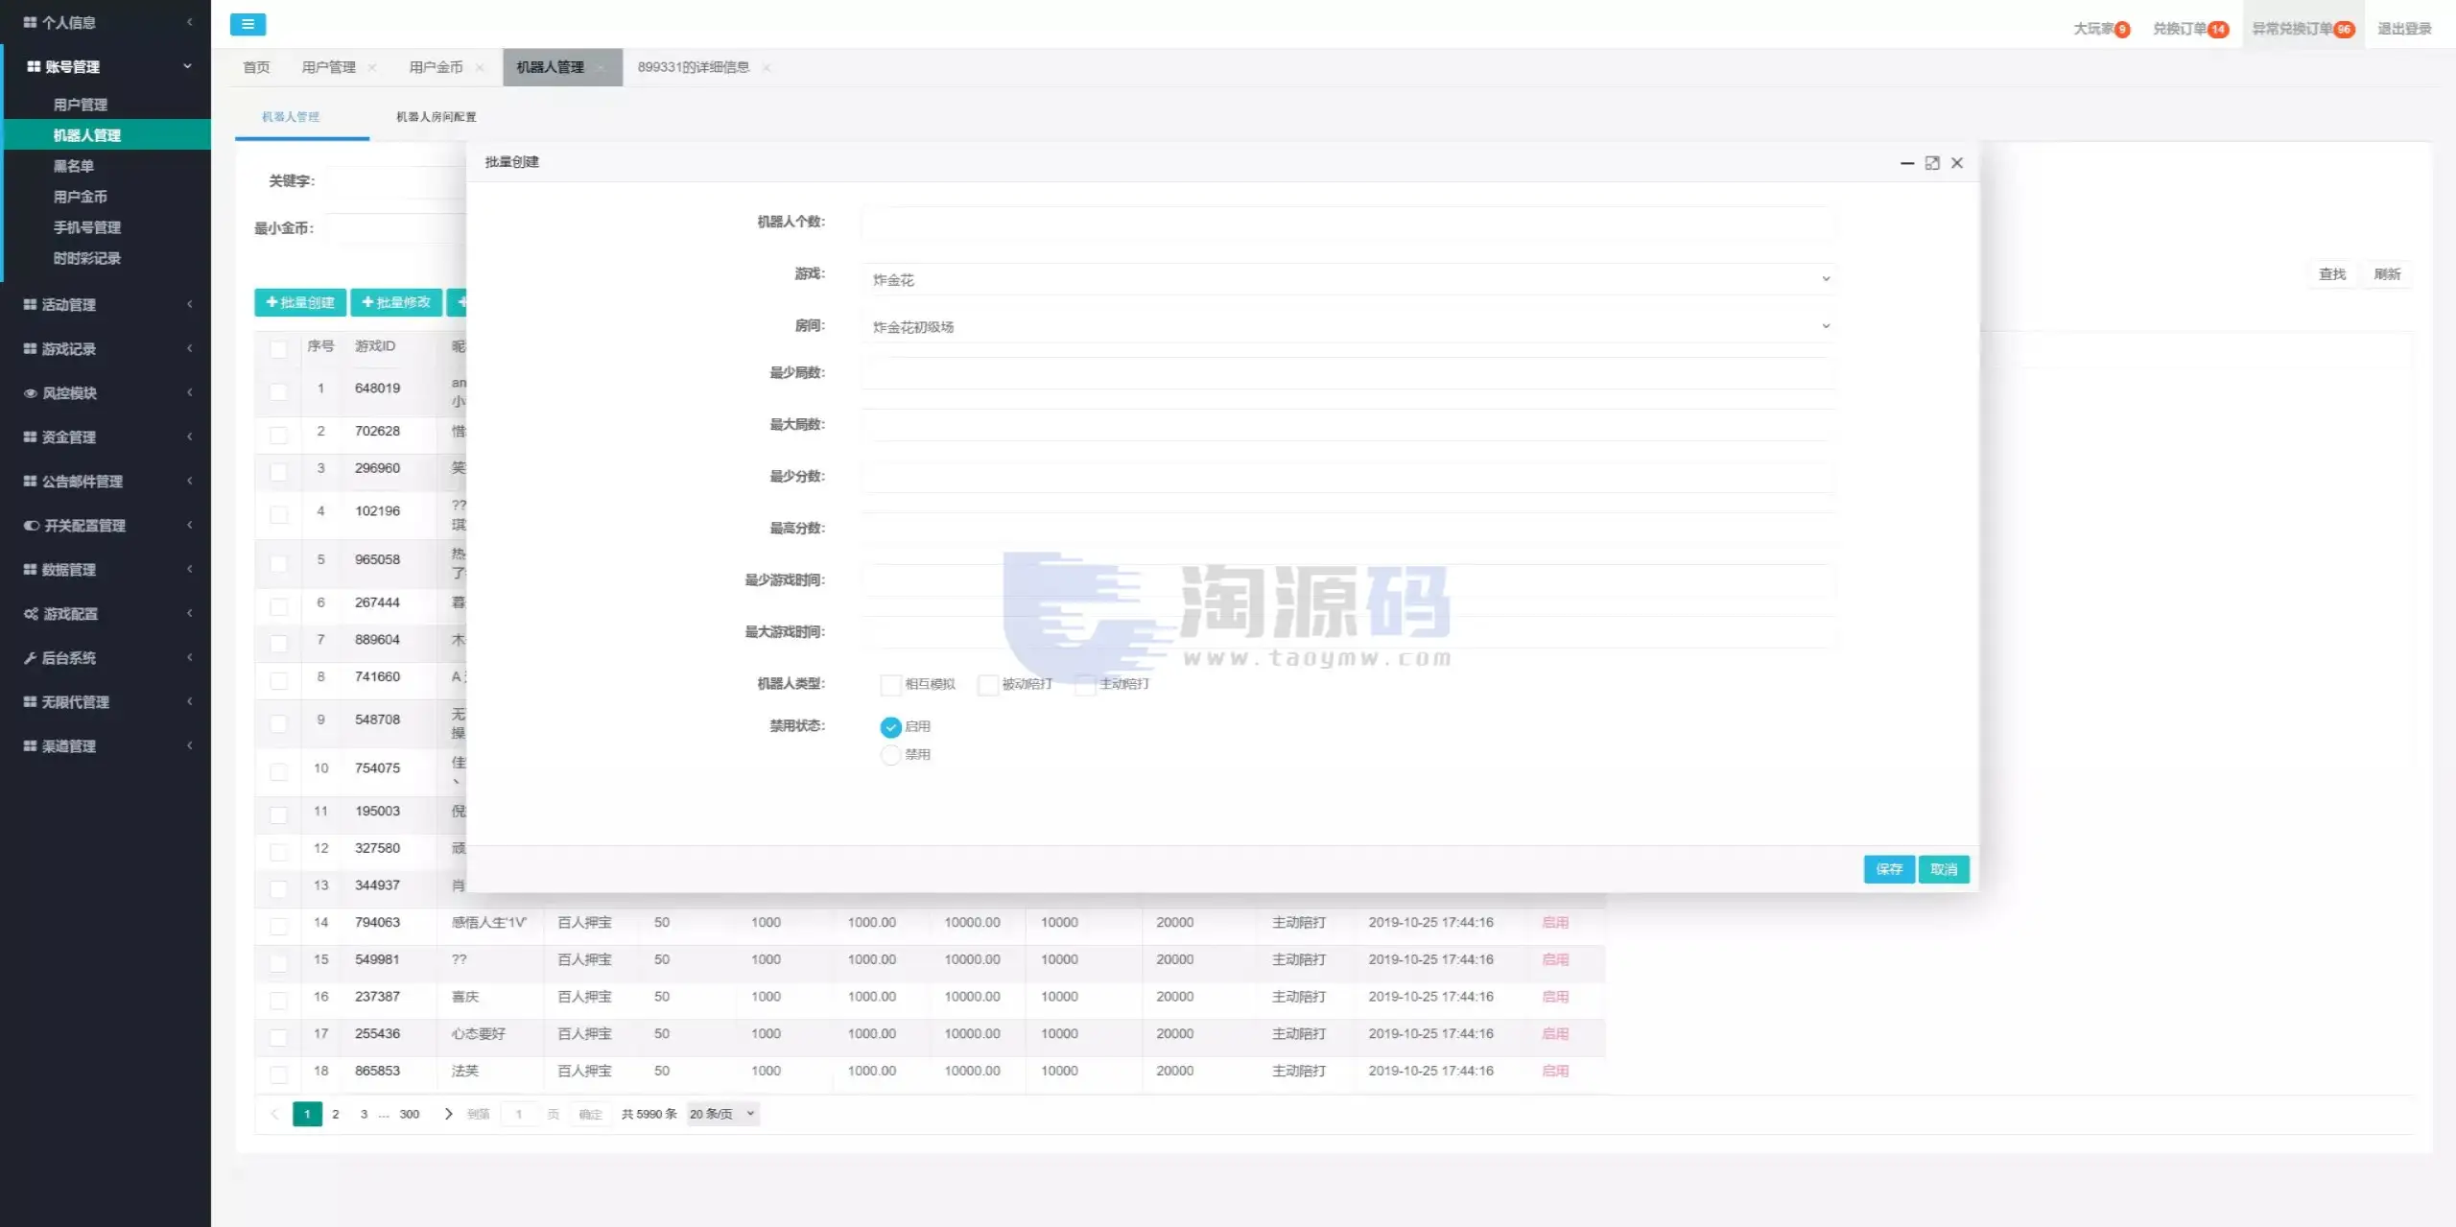Open 开关配置管理 sidebar menu
Screen dimensions: 2456x1227
(106, 526)
